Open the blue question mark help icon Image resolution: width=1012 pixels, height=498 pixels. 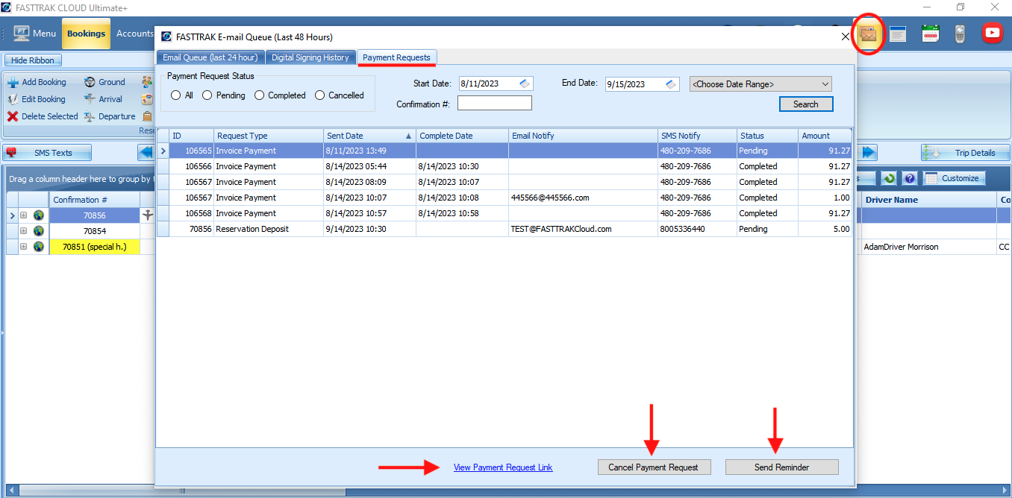(x=909, y=179)
